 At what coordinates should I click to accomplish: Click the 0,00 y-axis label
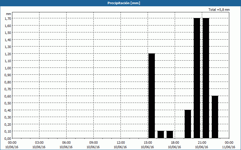pyautogui.click(x=8, y=139)
